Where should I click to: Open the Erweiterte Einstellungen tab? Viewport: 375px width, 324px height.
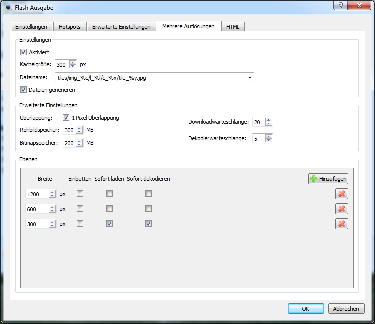pos(121,27)
